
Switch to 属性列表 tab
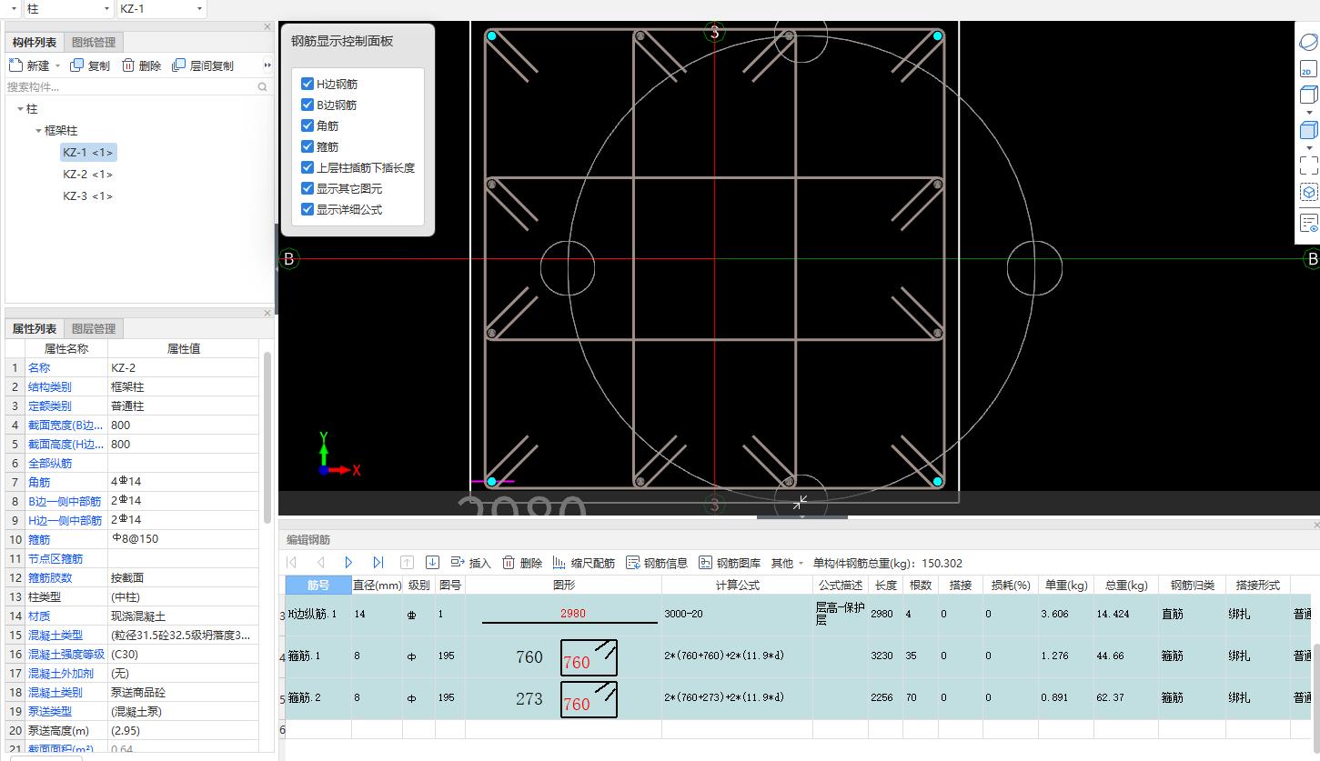(35, 328)
